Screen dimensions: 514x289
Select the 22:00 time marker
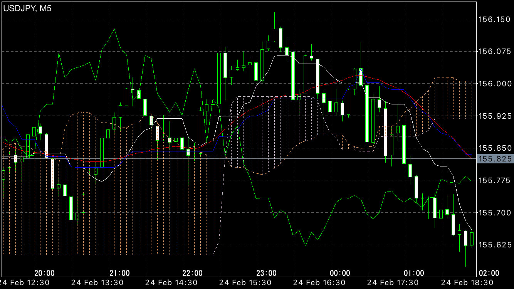pos(193,273)
